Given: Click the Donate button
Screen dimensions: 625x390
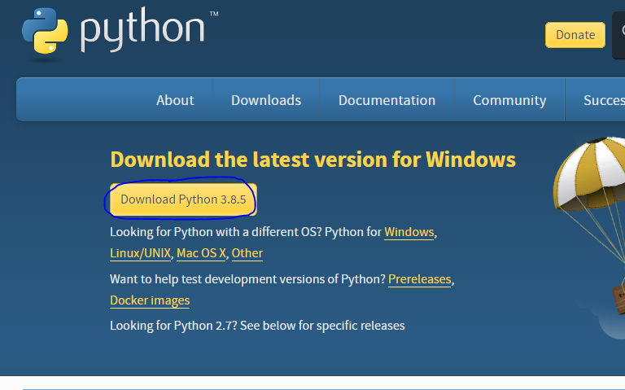Looking at the screenshot, I should [575, 35].
